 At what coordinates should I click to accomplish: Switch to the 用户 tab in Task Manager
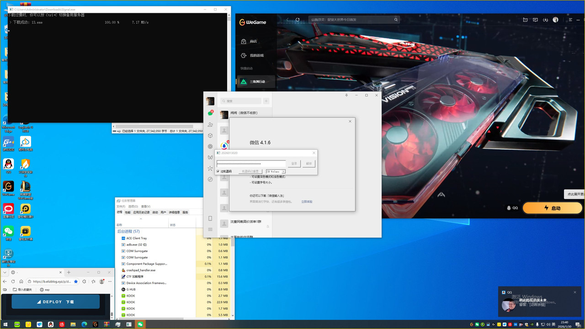(x=163, y=212)
